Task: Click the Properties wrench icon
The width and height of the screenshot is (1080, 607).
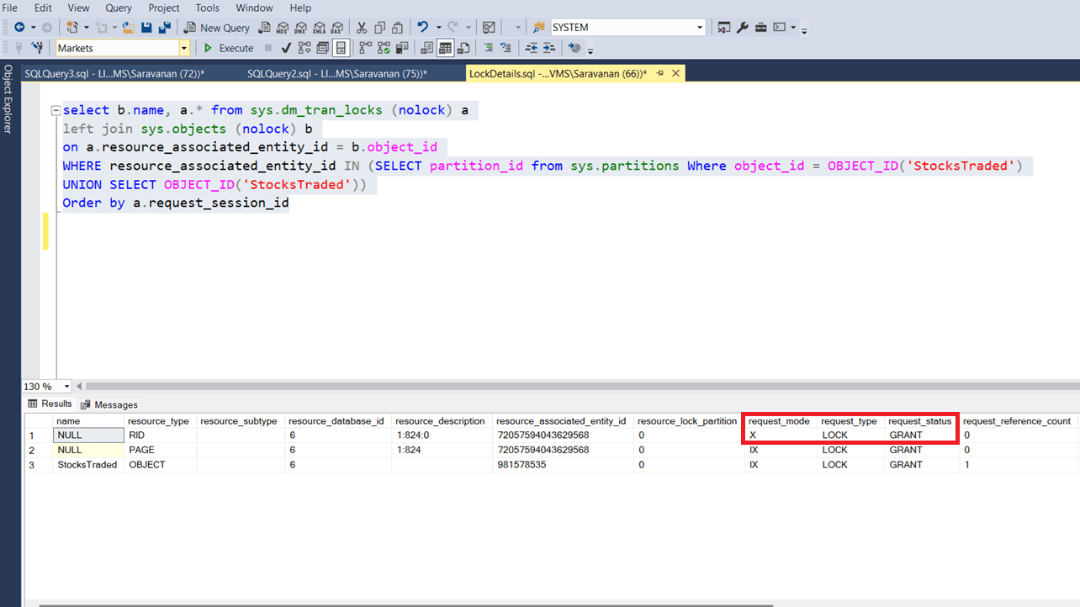Action: click(x=743, y=28)
